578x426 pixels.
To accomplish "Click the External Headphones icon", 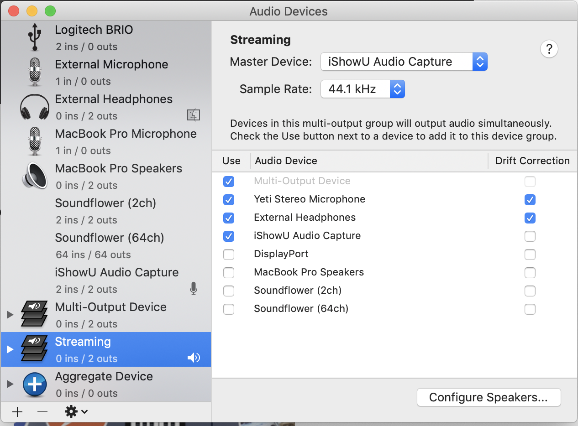I will pos(35,107).
